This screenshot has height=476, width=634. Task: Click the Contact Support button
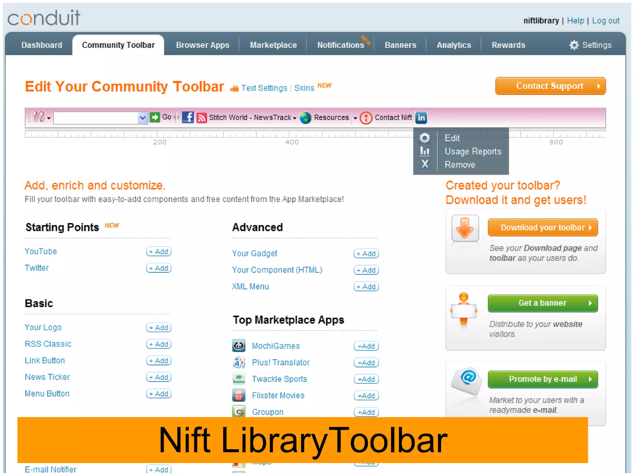coord(550,86)
